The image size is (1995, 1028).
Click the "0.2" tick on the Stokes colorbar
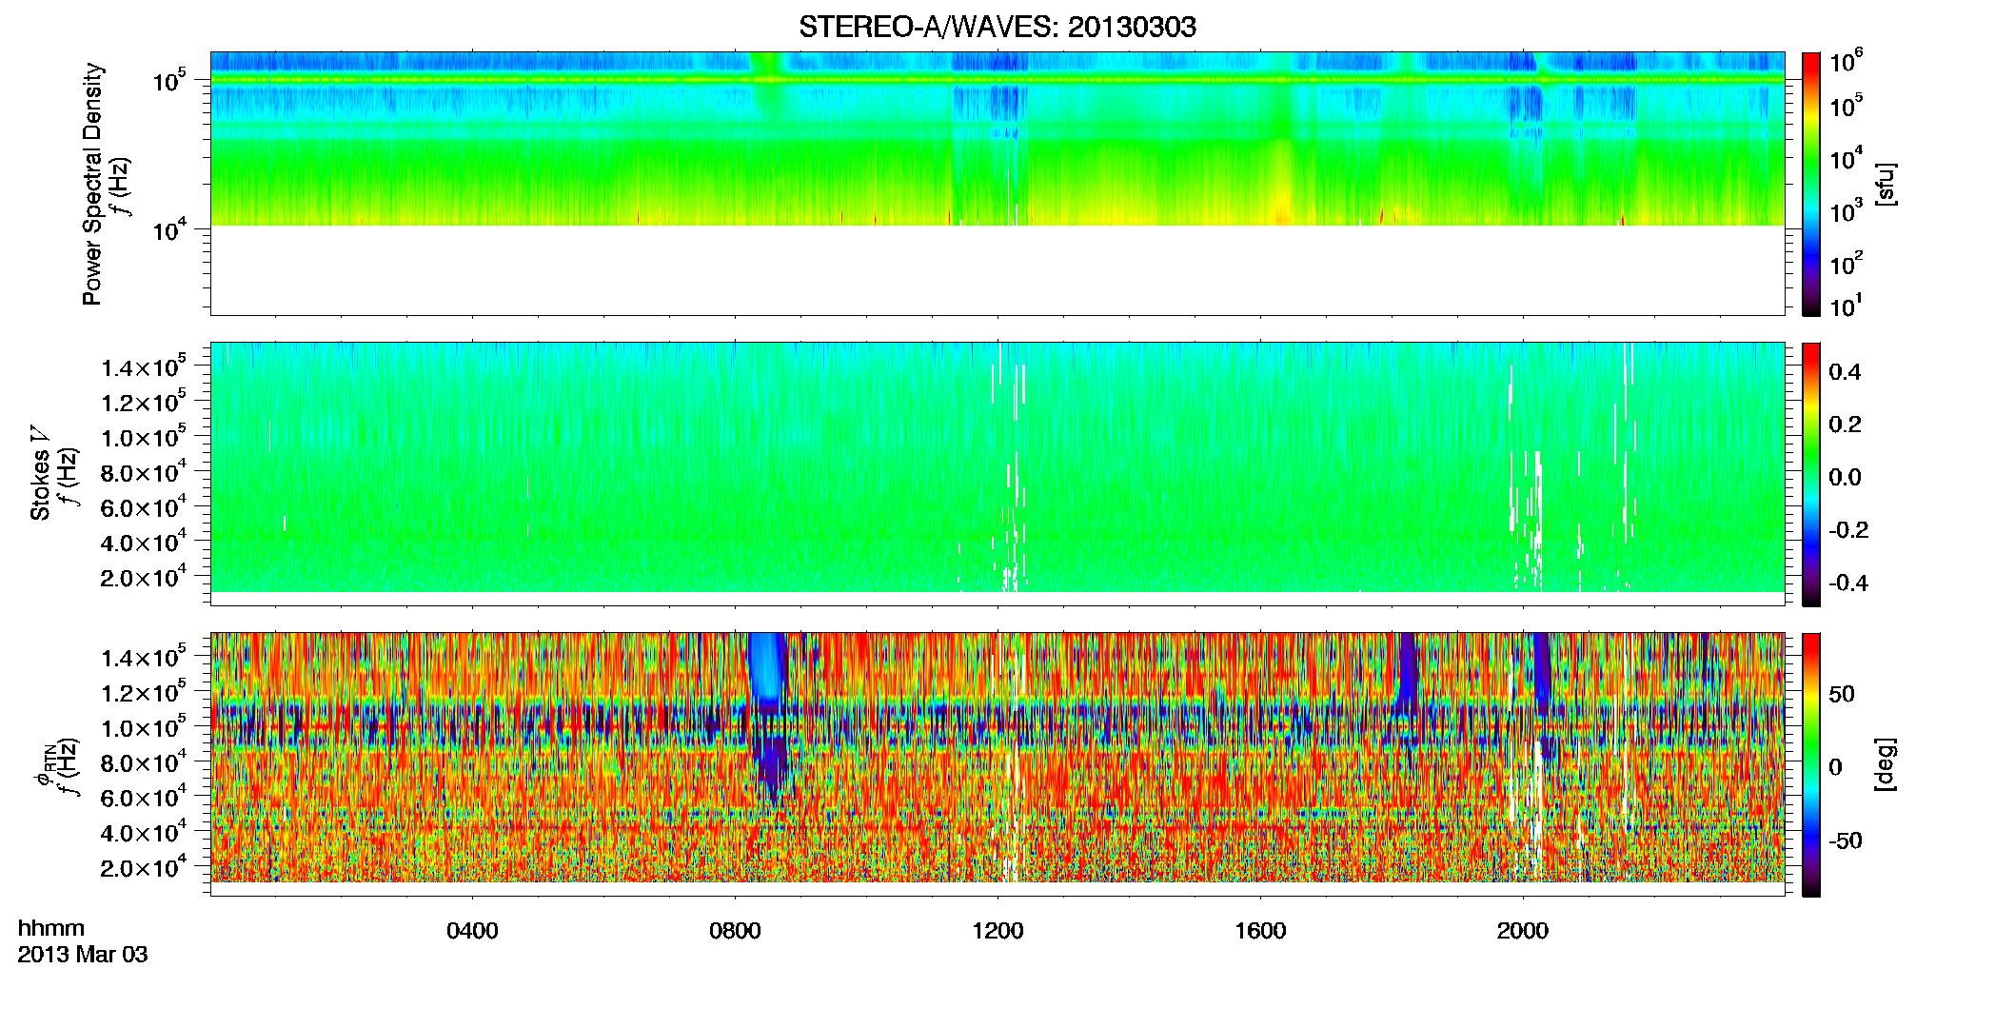[1845, 425]
